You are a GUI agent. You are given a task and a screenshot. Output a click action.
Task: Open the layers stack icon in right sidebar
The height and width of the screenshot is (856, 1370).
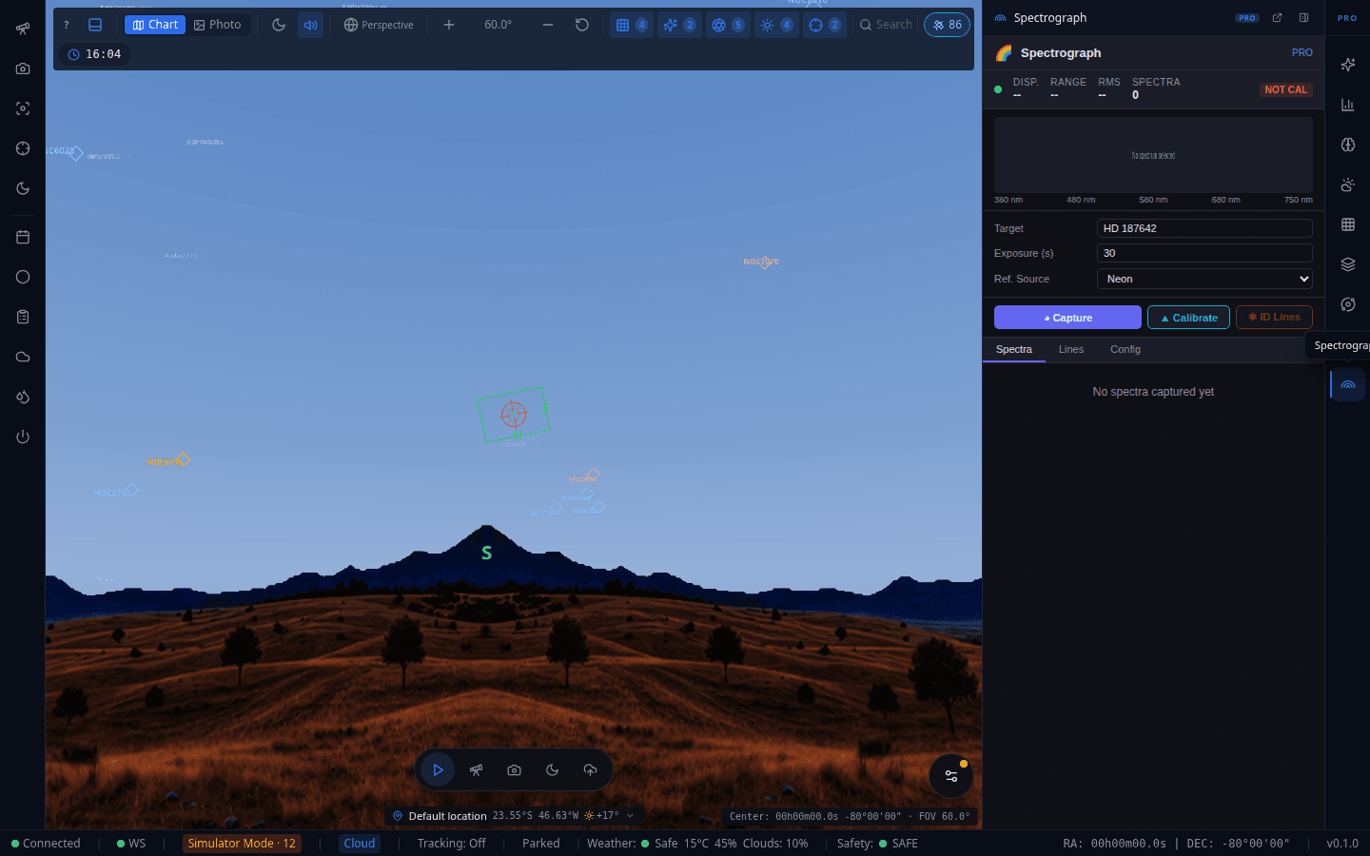1348,264
